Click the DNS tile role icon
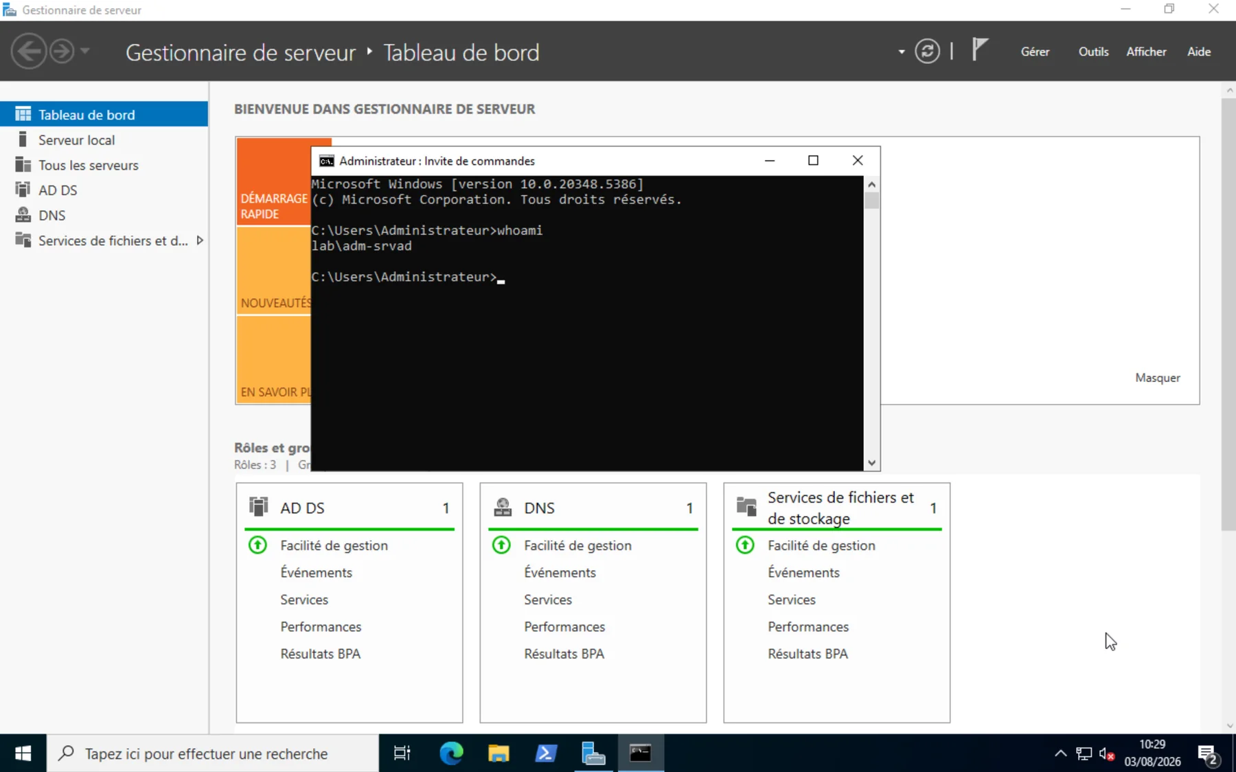Viewport: 1236px width, 772px height. (x=503, y=507)
